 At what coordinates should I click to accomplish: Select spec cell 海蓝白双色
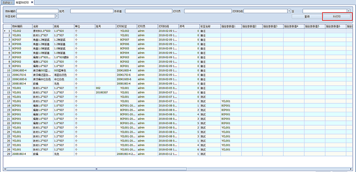point(64,75)
